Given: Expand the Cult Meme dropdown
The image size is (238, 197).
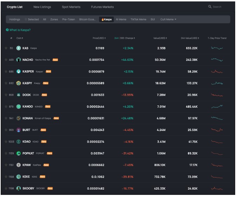Looking at the screenshot, I should [168, 19].
